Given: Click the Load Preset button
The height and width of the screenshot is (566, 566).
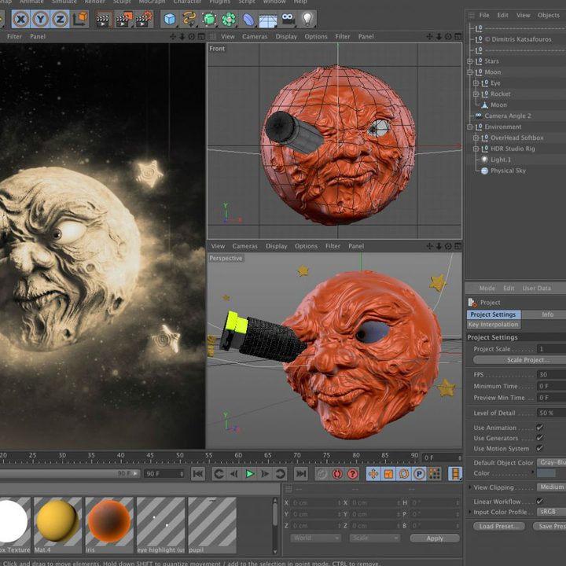Looking at the screenshot, I should point(499,526).
